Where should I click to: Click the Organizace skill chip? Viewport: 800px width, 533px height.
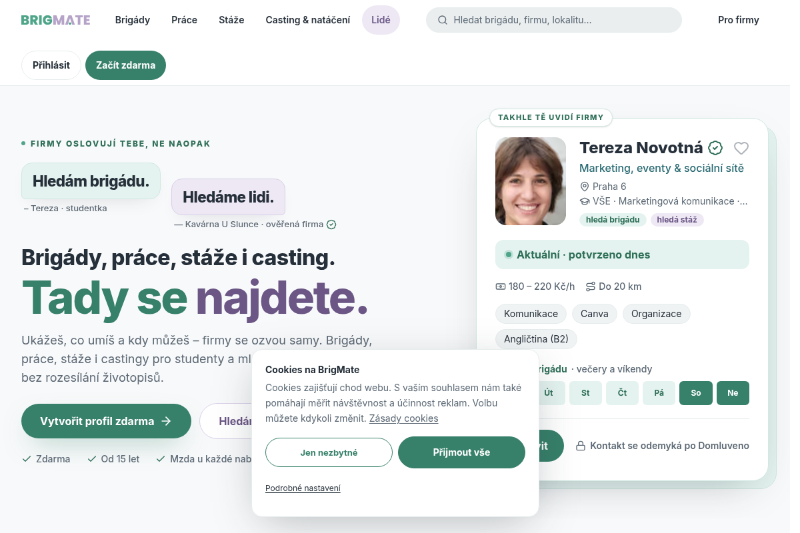point(657,314)
